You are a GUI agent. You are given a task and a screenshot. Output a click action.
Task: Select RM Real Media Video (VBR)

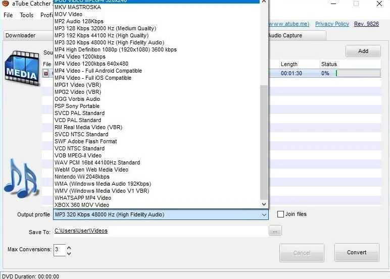coord(157,127)
